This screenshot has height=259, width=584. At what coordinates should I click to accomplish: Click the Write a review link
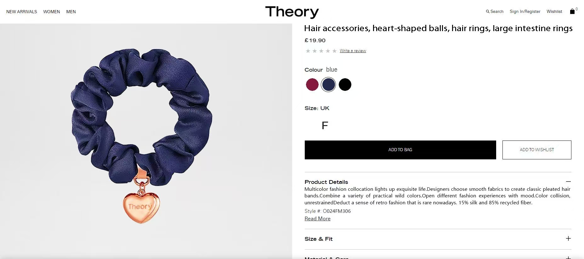(x=353, y=51)
